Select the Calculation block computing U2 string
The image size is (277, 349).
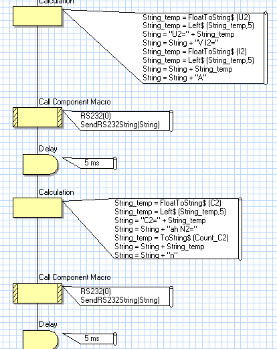[37, 16]
